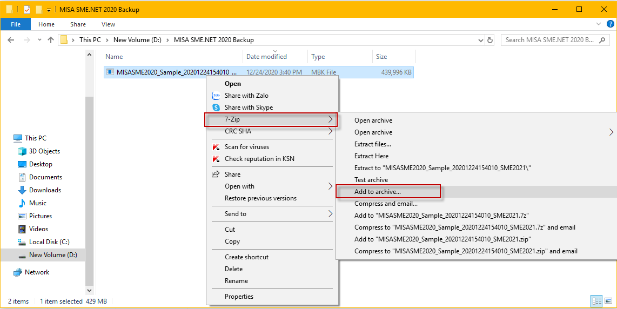Click the Skype icon in the context menu
617x309 pixels.
tap(216, 107)
